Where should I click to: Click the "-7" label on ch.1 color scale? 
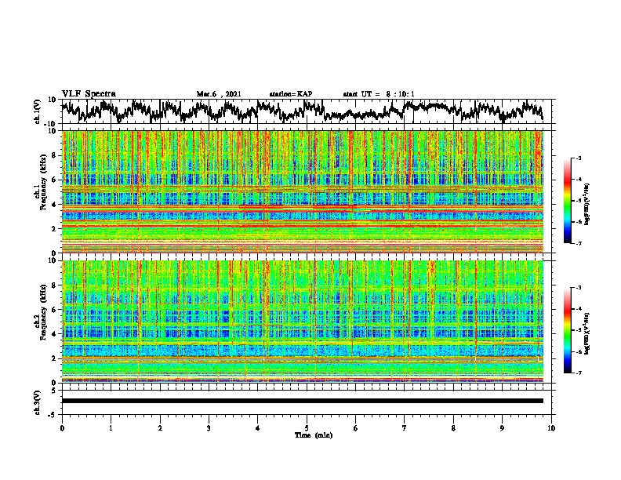coord(578,243)
